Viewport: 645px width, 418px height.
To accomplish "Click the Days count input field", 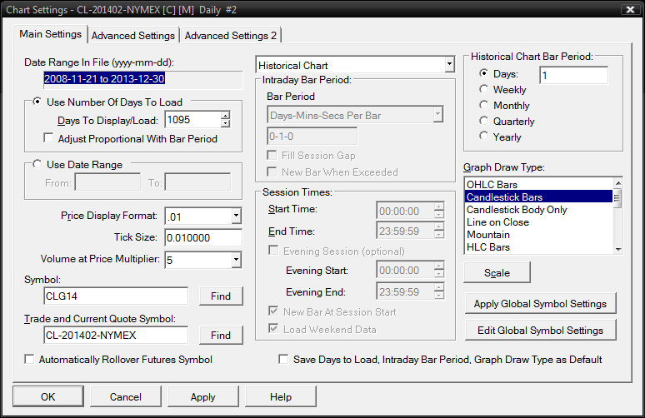I will pos(573,75).
